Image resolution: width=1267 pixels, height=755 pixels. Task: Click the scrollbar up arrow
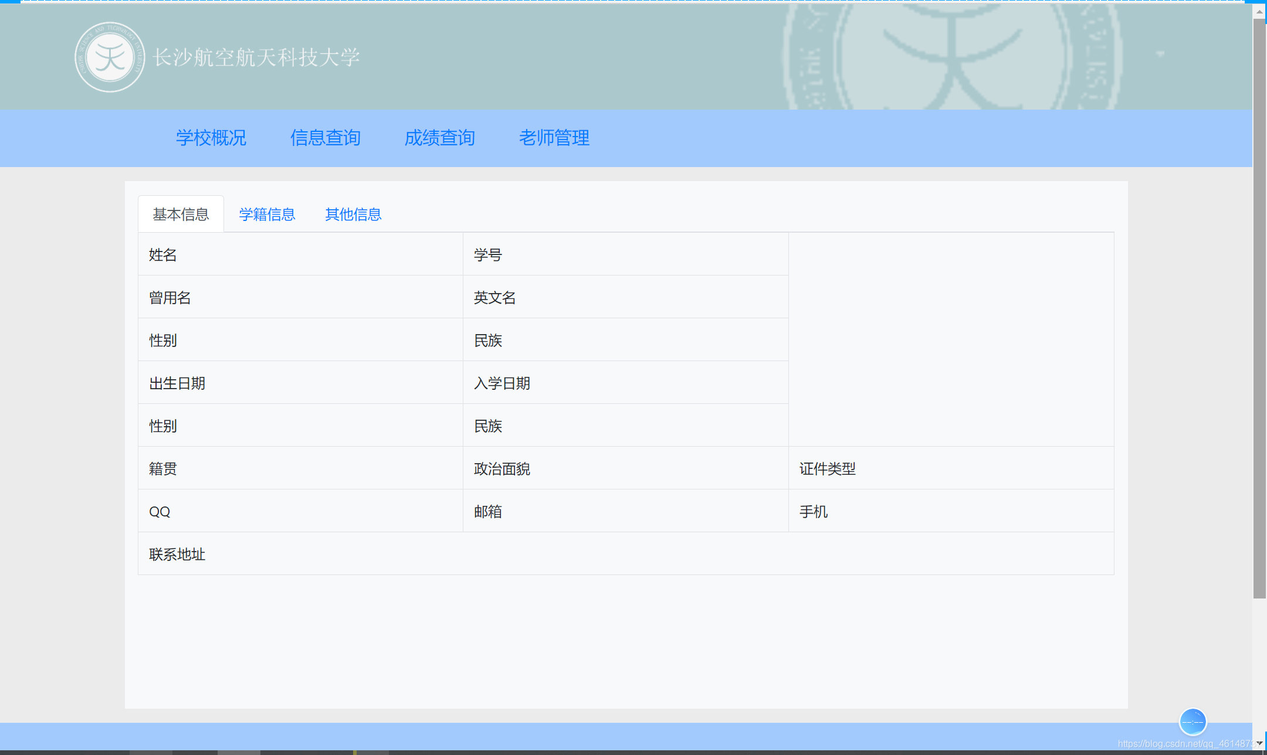point(1259,12)
